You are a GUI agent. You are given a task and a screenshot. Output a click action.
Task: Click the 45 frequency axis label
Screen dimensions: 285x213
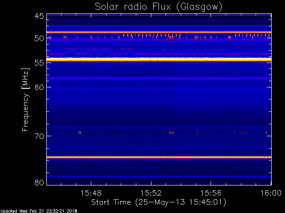[x=39, y=16]
